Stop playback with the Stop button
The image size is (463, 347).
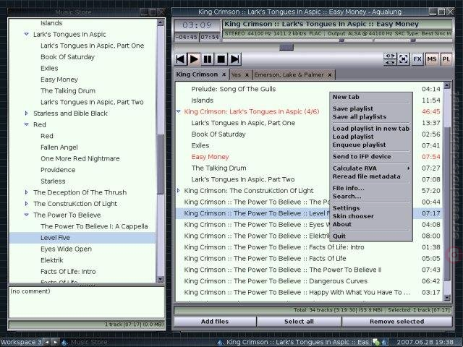[221, 59]
